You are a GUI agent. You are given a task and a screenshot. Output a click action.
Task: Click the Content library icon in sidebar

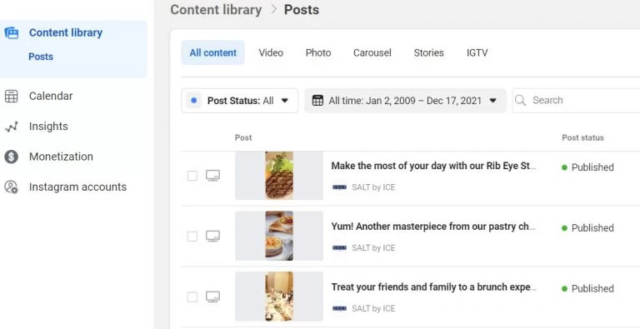coord(11,32)
